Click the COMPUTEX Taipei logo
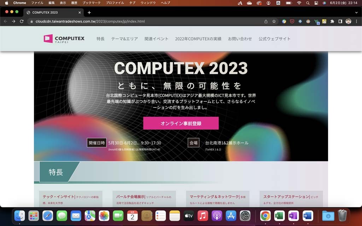The height and width of the screenshot is (226, 362). click(x=64, y=39)
